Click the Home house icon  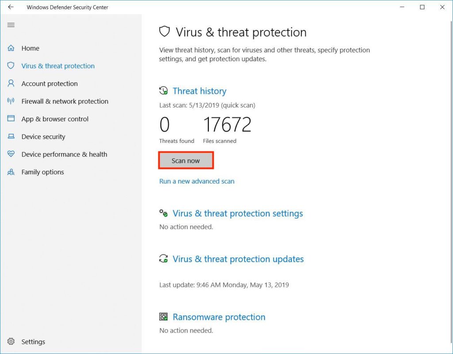pyautogui.click(x=11, y=48)
